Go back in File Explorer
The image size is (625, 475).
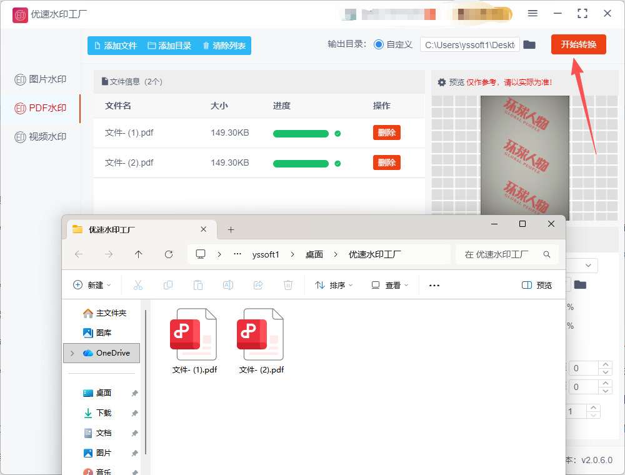(x=79, y=254)
